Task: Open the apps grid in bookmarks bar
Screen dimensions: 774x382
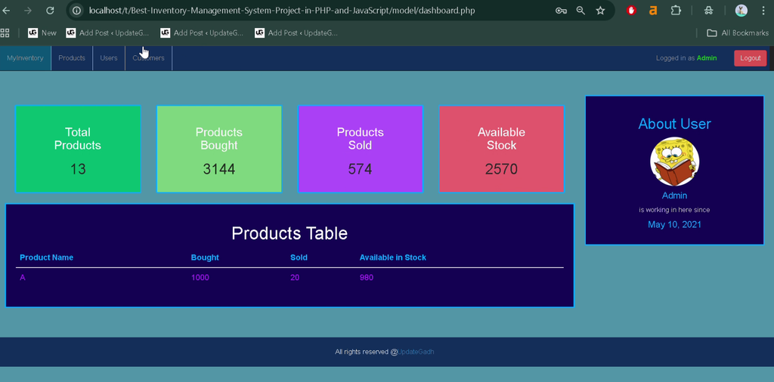Action: tap(5, 33)
